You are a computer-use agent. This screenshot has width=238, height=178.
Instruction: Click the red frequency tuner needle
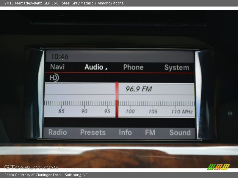click(117, 100)
